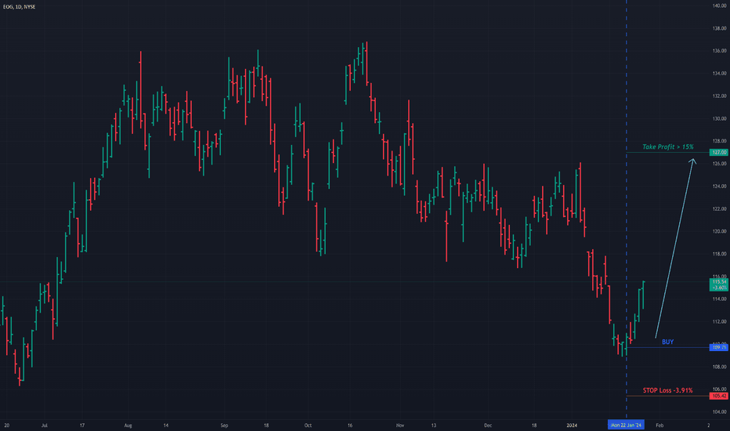Click the 108.00 price axis label
The width and height of the screenshot is (730, 431).
point(719,367)
